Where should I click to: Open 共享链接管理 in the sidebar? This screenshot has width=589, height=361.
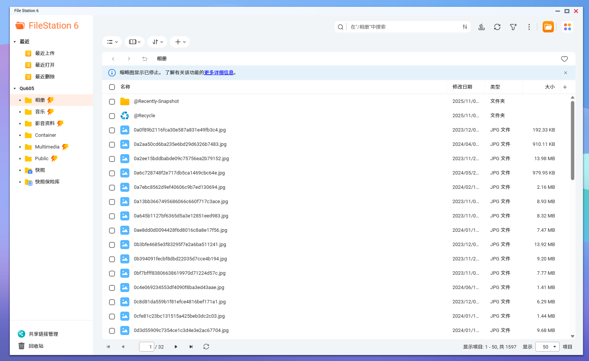click(43, 334)
